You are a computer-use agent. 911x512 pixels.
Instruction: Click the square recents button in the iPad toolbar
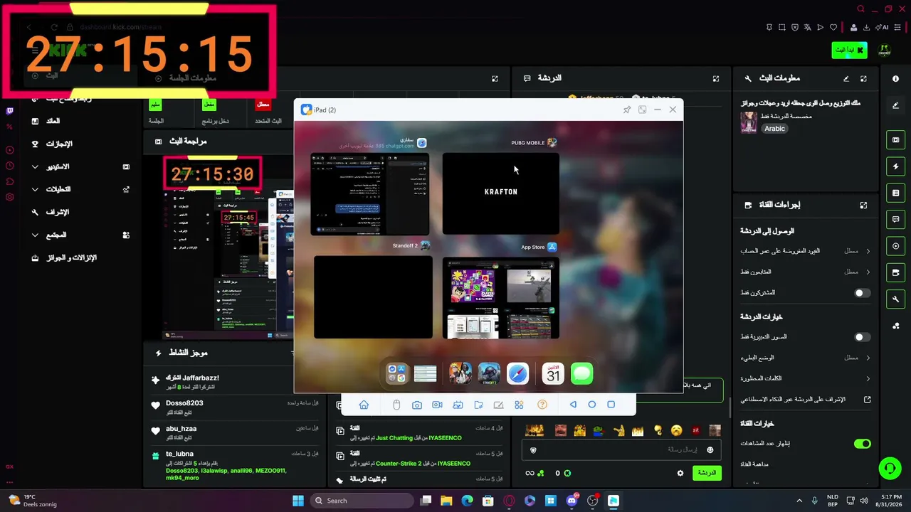click(611, 405)
